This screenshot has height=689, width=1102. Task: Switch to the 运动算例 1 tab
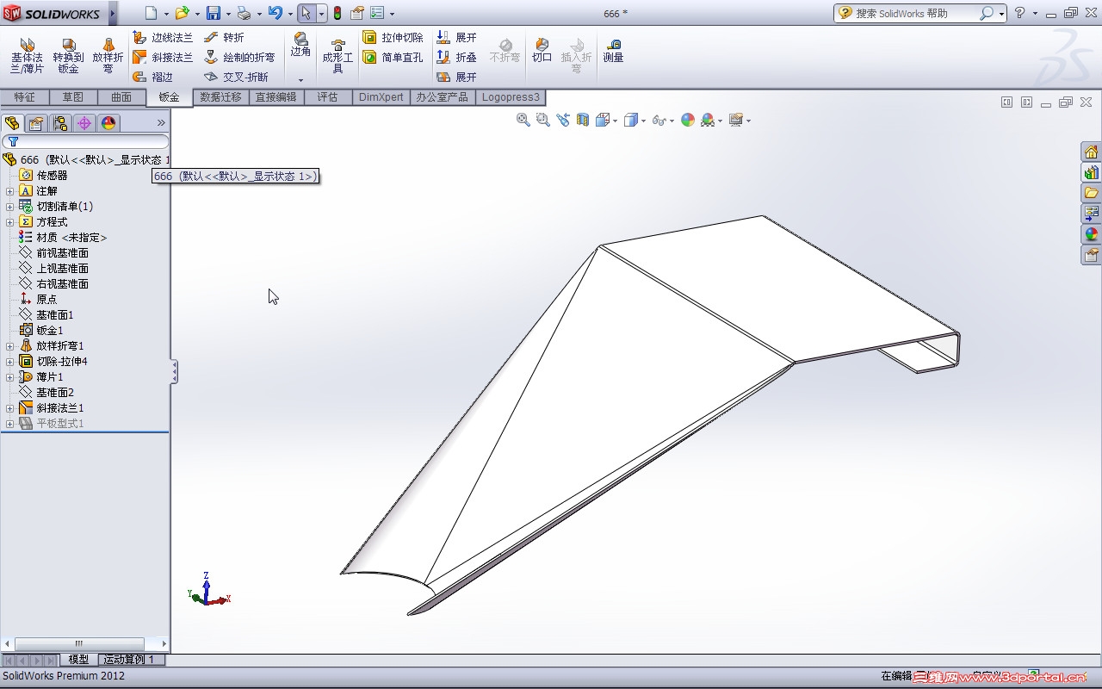(x=129, y=660)
